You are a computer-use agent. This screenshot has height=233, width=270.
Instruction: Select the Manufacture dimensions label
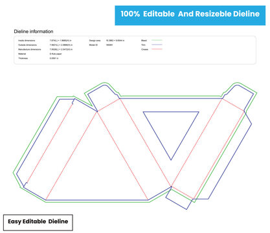coord(30,49)
